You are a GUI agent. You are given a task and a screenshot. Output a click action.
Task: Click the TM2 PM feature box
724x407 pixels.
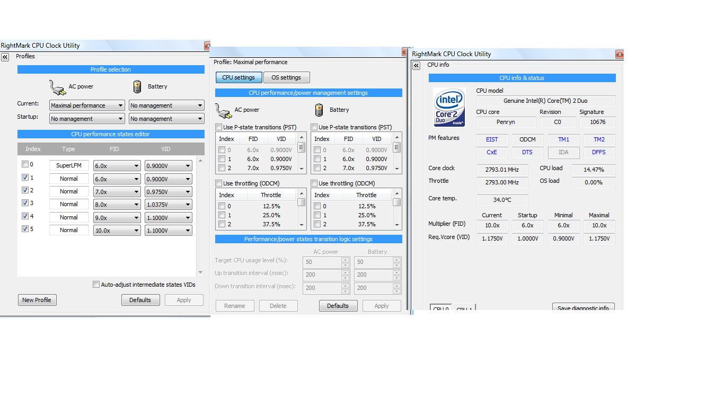599,140
